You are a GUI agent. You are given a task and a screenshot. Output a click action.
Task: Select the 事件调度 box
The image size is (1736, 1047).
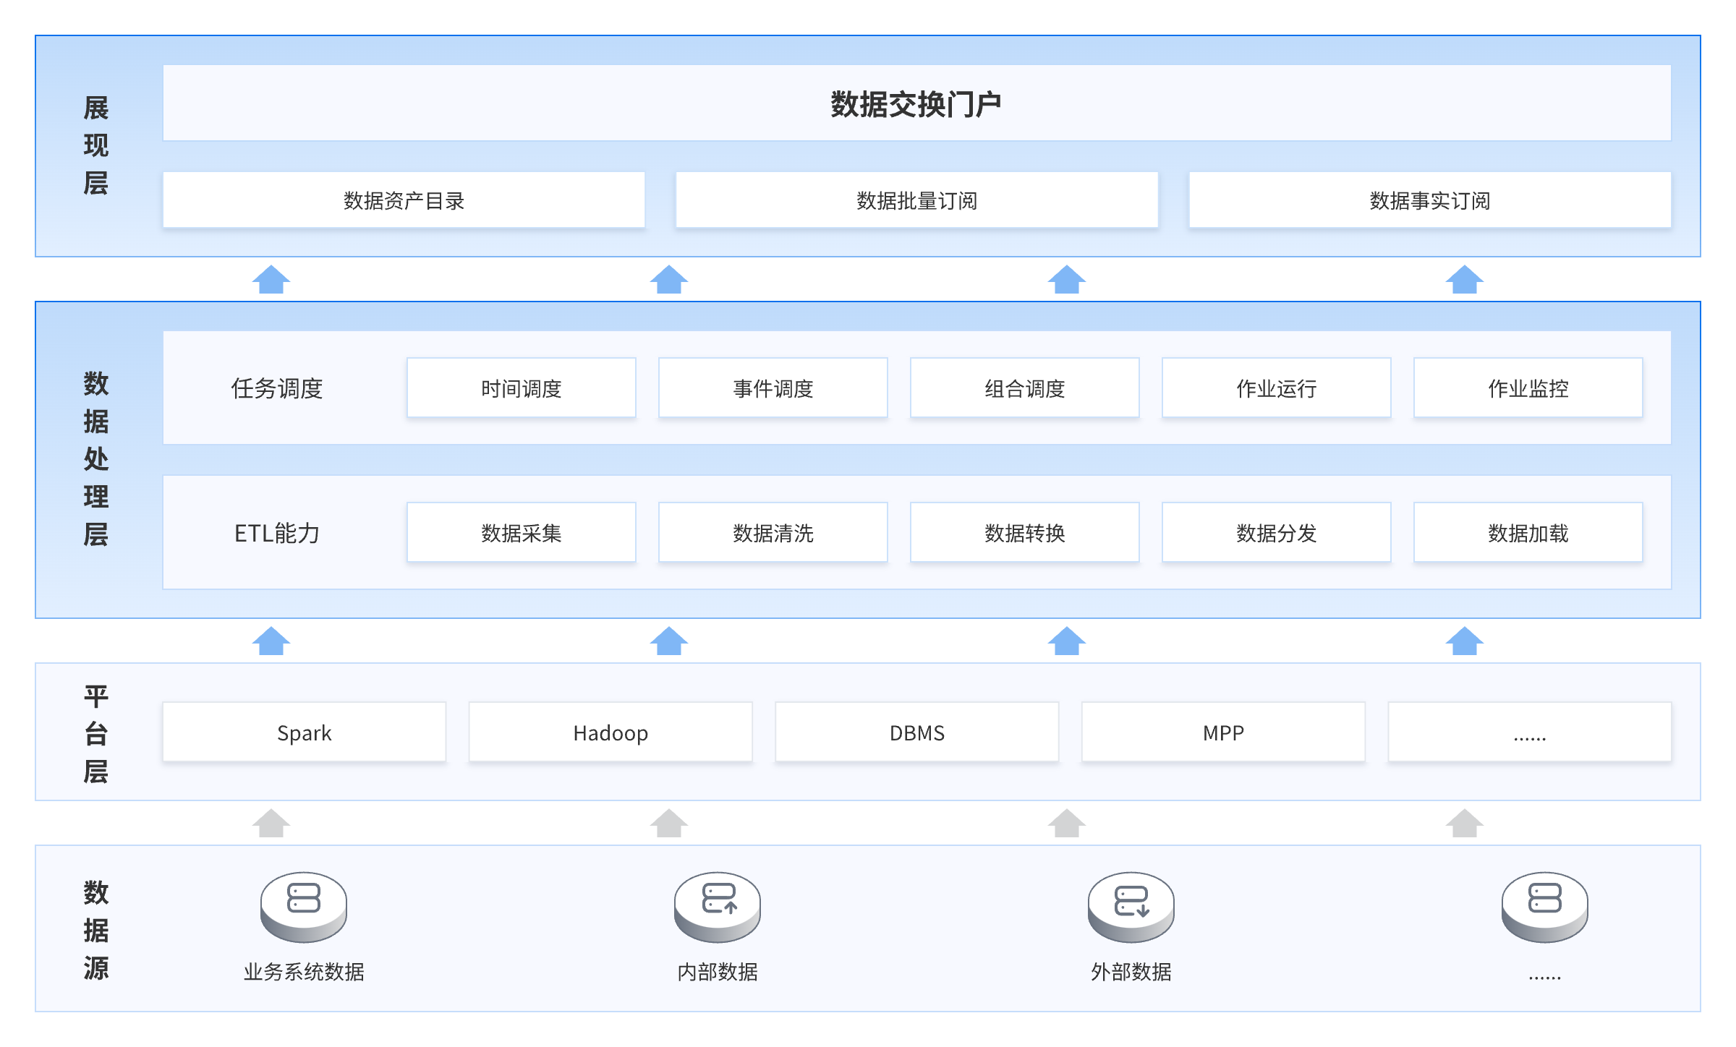pyautogui.click(x=773, y=388)
